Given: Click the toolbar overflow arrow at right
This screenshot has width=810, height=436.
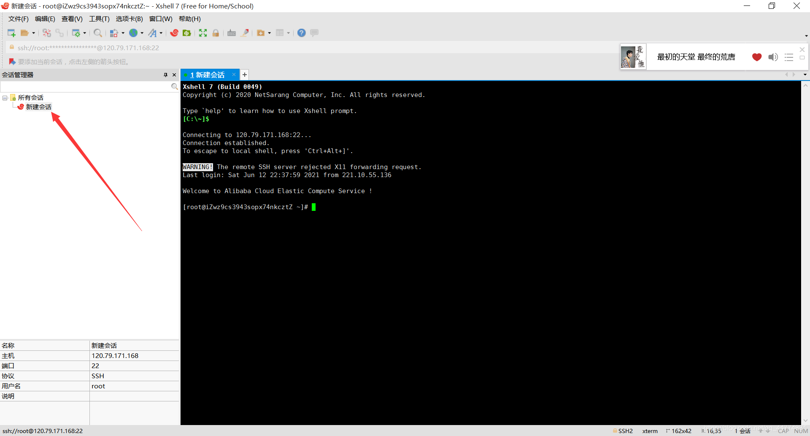Looking at the screenshot, I should (x=806, y=36).
